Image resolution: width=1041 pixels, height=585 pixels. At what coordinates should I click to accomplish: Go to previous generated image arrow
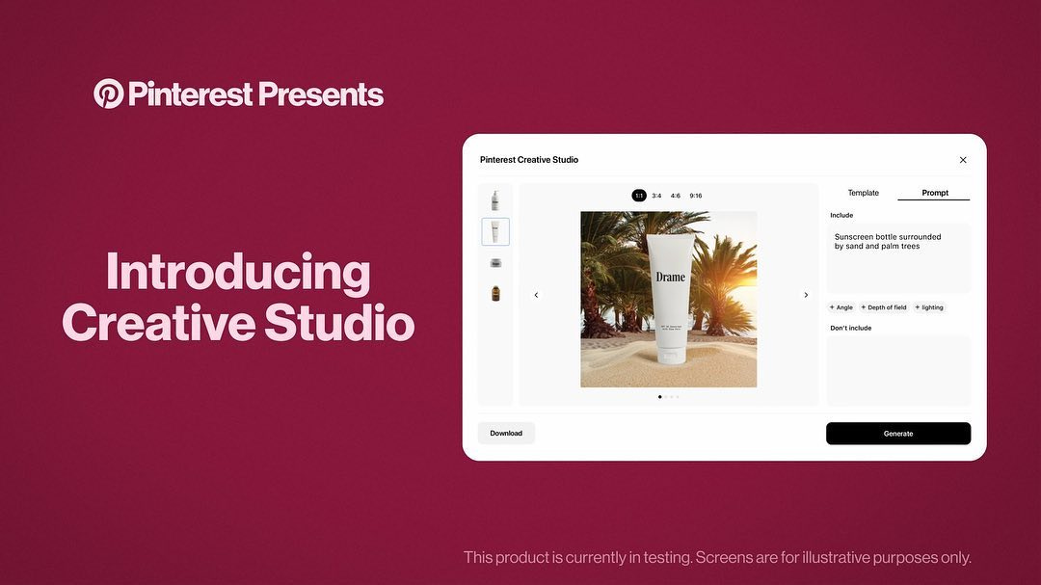[537, 295]
